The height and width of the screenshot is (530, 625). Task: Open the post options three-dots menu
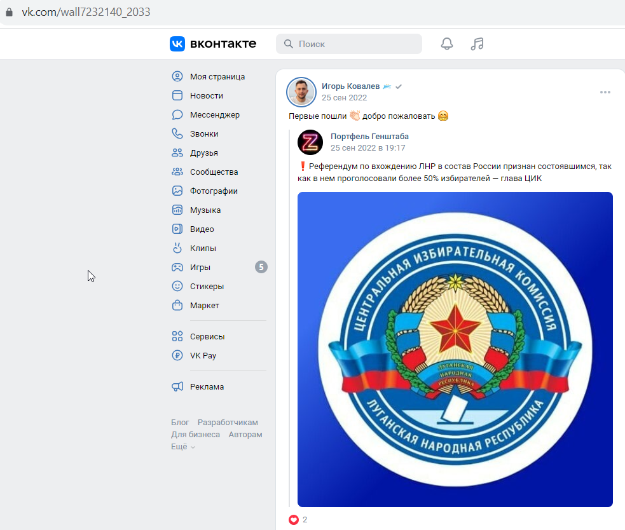point(605,92)
